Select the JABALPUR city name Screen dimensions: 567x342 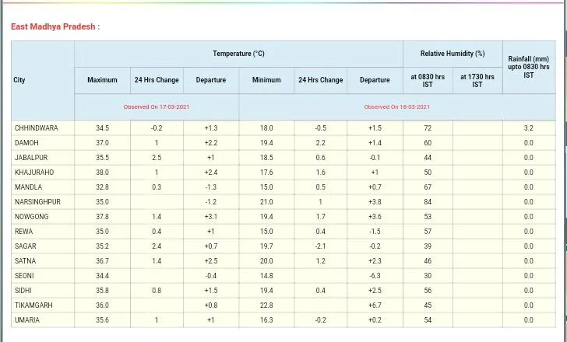point(31,158)
